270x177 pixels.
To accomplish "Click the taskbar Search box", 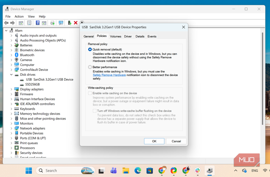I will click(x=65, y=170).
